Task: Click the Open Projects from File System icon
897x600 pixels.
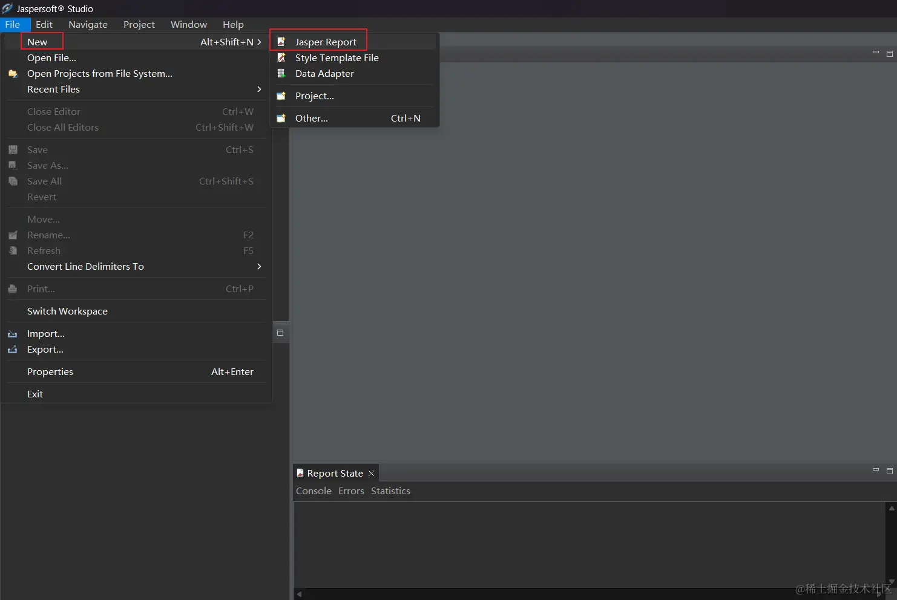Action: pos(13,74)
